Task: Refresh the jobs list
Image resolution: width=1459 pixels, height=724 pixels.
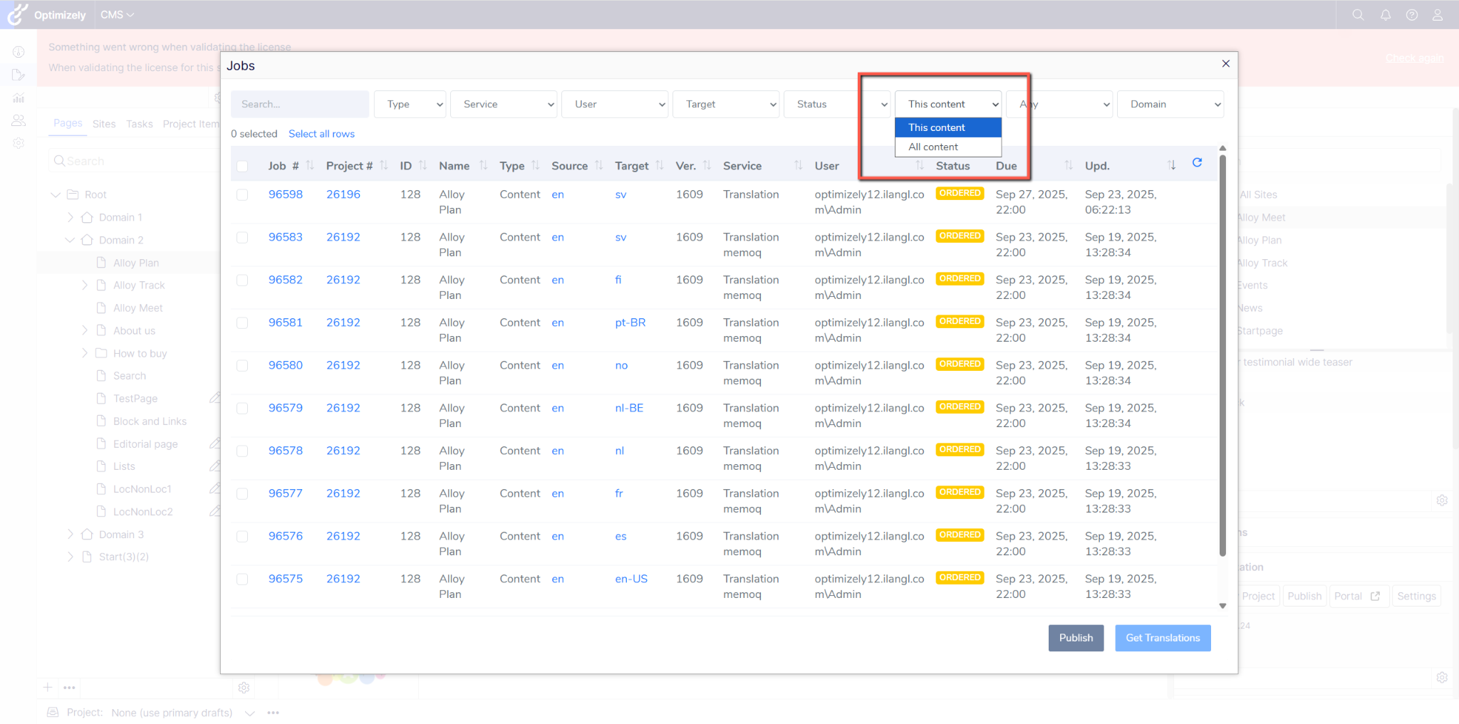Action: click(x=1198, y=163)
